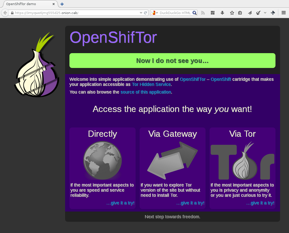Click the checkmark extension icon
Image resolution: width=289 pixels, height=233 pixels.
258,13
